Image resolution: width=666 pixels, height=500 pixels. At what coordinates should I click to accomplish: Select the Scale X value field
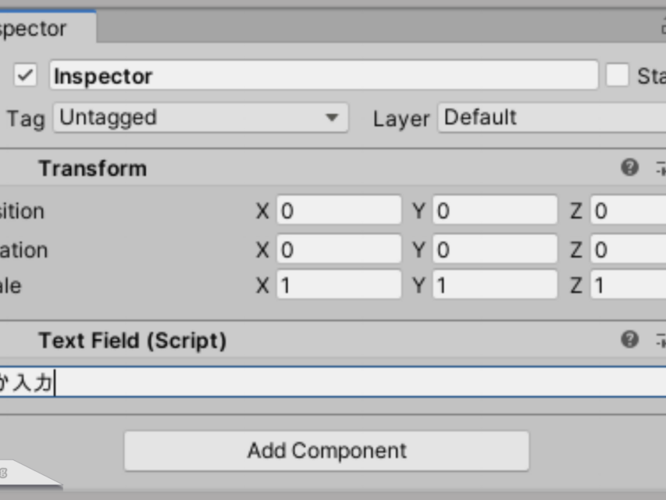pyautogui.click(x=339, y=284)
